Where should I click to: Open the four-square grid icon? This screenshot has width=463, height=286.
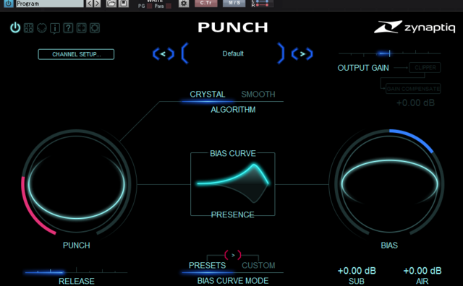[29, 28]
